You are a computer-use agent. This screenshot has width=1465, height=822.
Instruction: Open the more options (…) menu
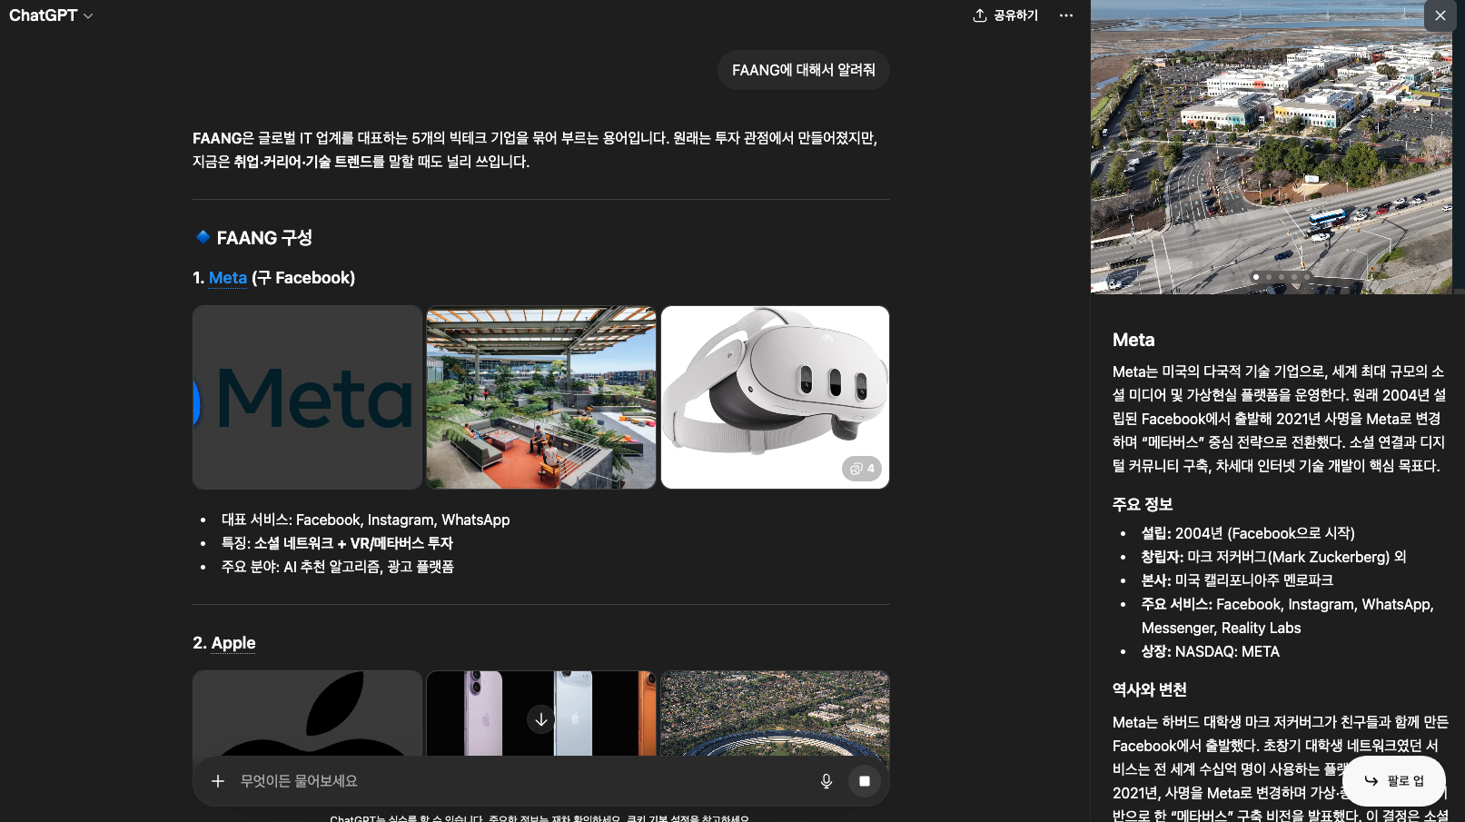[x=1065, y=15]
